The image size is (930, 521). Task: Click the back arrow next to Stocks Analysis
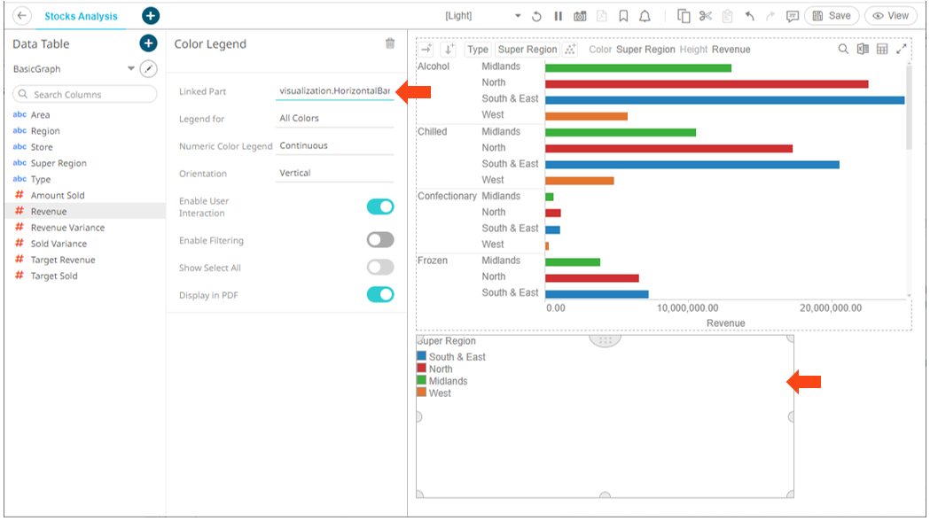click(22, 16)
